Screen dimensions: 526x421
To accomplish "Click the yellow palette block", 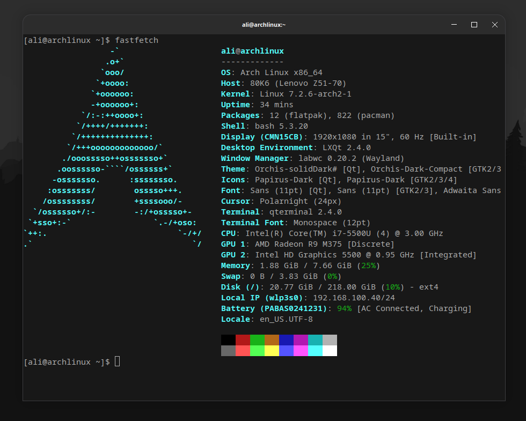I will (x=272, y=351).
